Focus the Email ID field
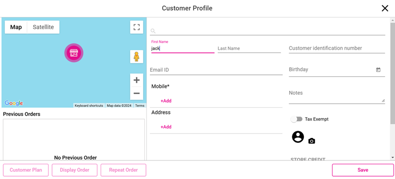 216,70
